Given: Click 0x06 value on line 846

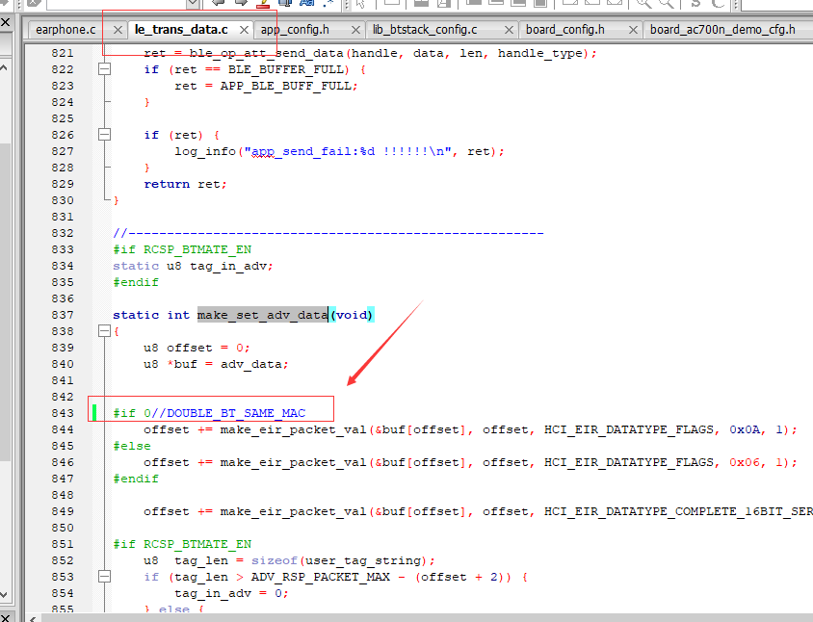Looking at the screenshot, I should [745, 462].
